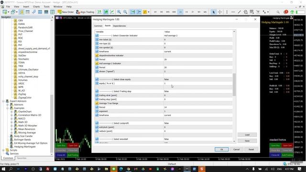Open dropdown arrow beside new chart icon

click(9, 12)
